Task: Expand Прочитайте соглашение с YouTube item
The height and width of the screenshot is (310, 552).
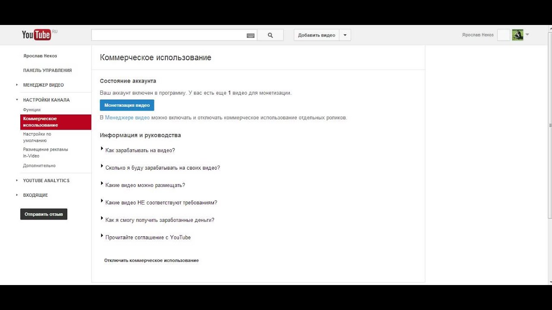Action: coord(147,237)
